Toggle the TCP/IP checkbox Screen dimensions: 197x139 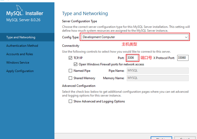(70, 58)
